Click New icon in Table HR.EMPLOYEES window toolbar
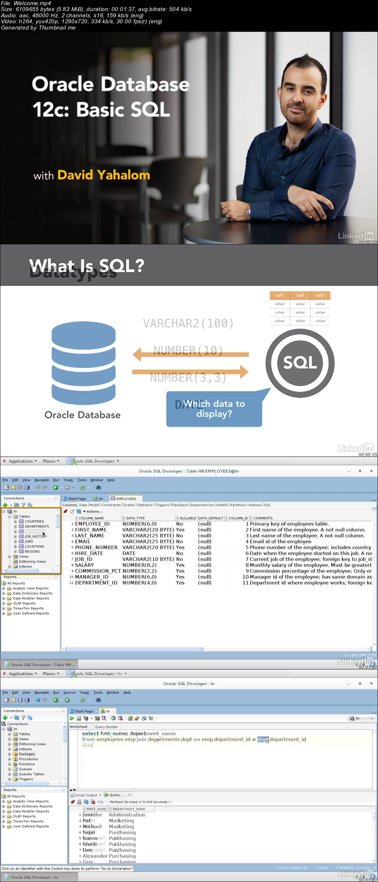This screenshot has width=378, height=882. (6, 488)
